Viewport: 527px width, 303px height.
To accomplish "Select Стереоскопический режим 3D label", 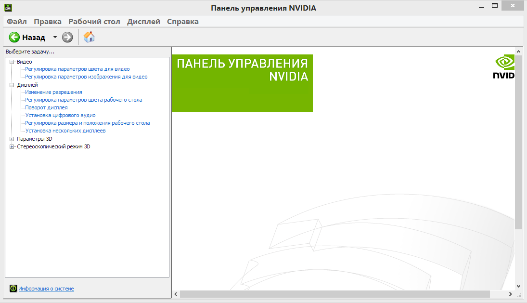I will (53, 146).
